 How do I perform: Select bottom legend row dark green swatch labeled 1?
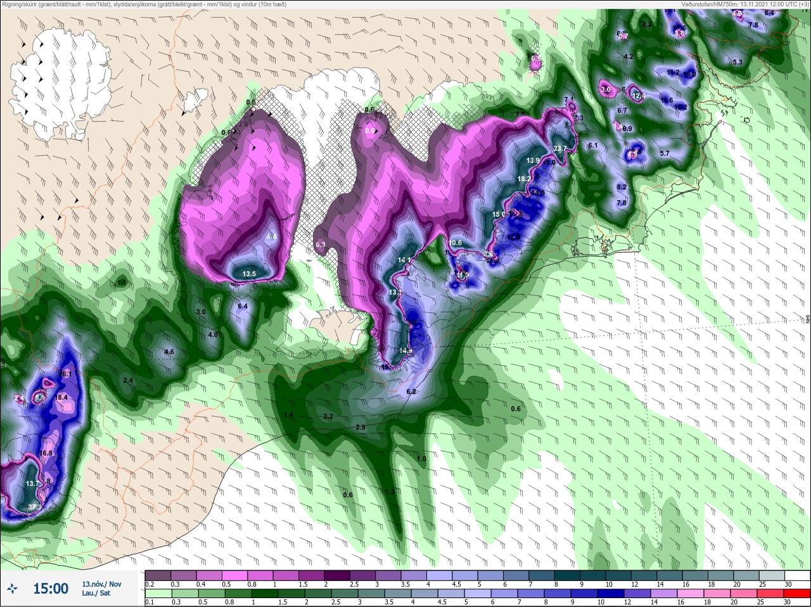(x=264, y=594)
